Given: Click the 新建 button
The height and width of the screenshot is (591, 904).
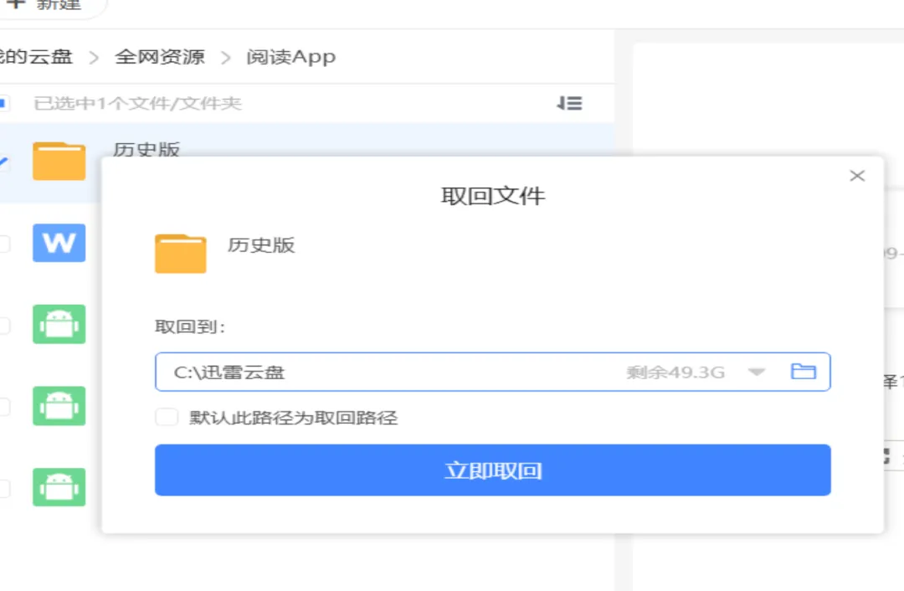Looking at the screenshot, I should (x=52, y=5).
